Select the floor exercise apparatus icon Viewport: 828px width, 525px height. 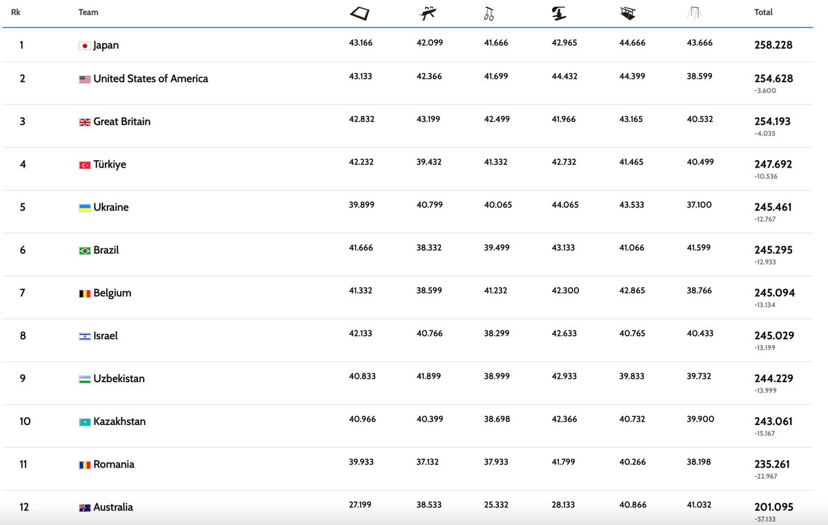(360, 12)
